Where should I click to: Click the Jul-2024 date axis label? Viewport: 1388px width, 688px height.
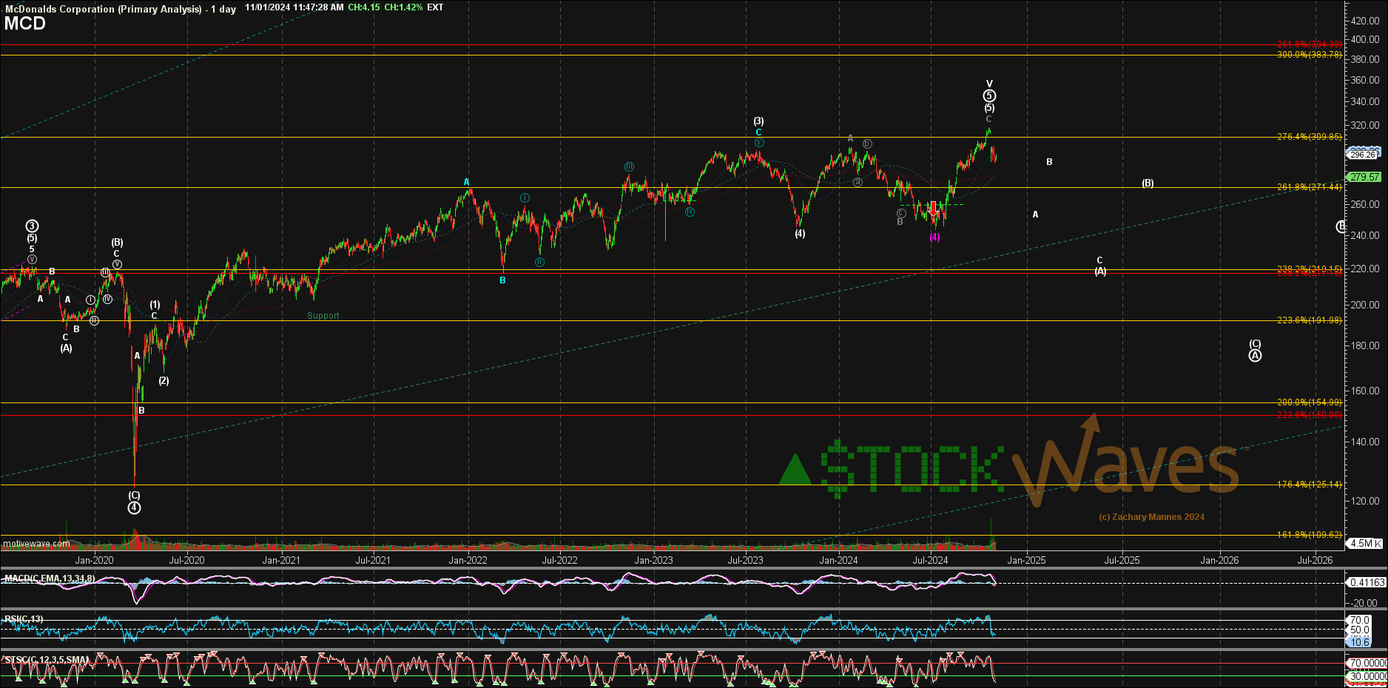pos(930,560)
